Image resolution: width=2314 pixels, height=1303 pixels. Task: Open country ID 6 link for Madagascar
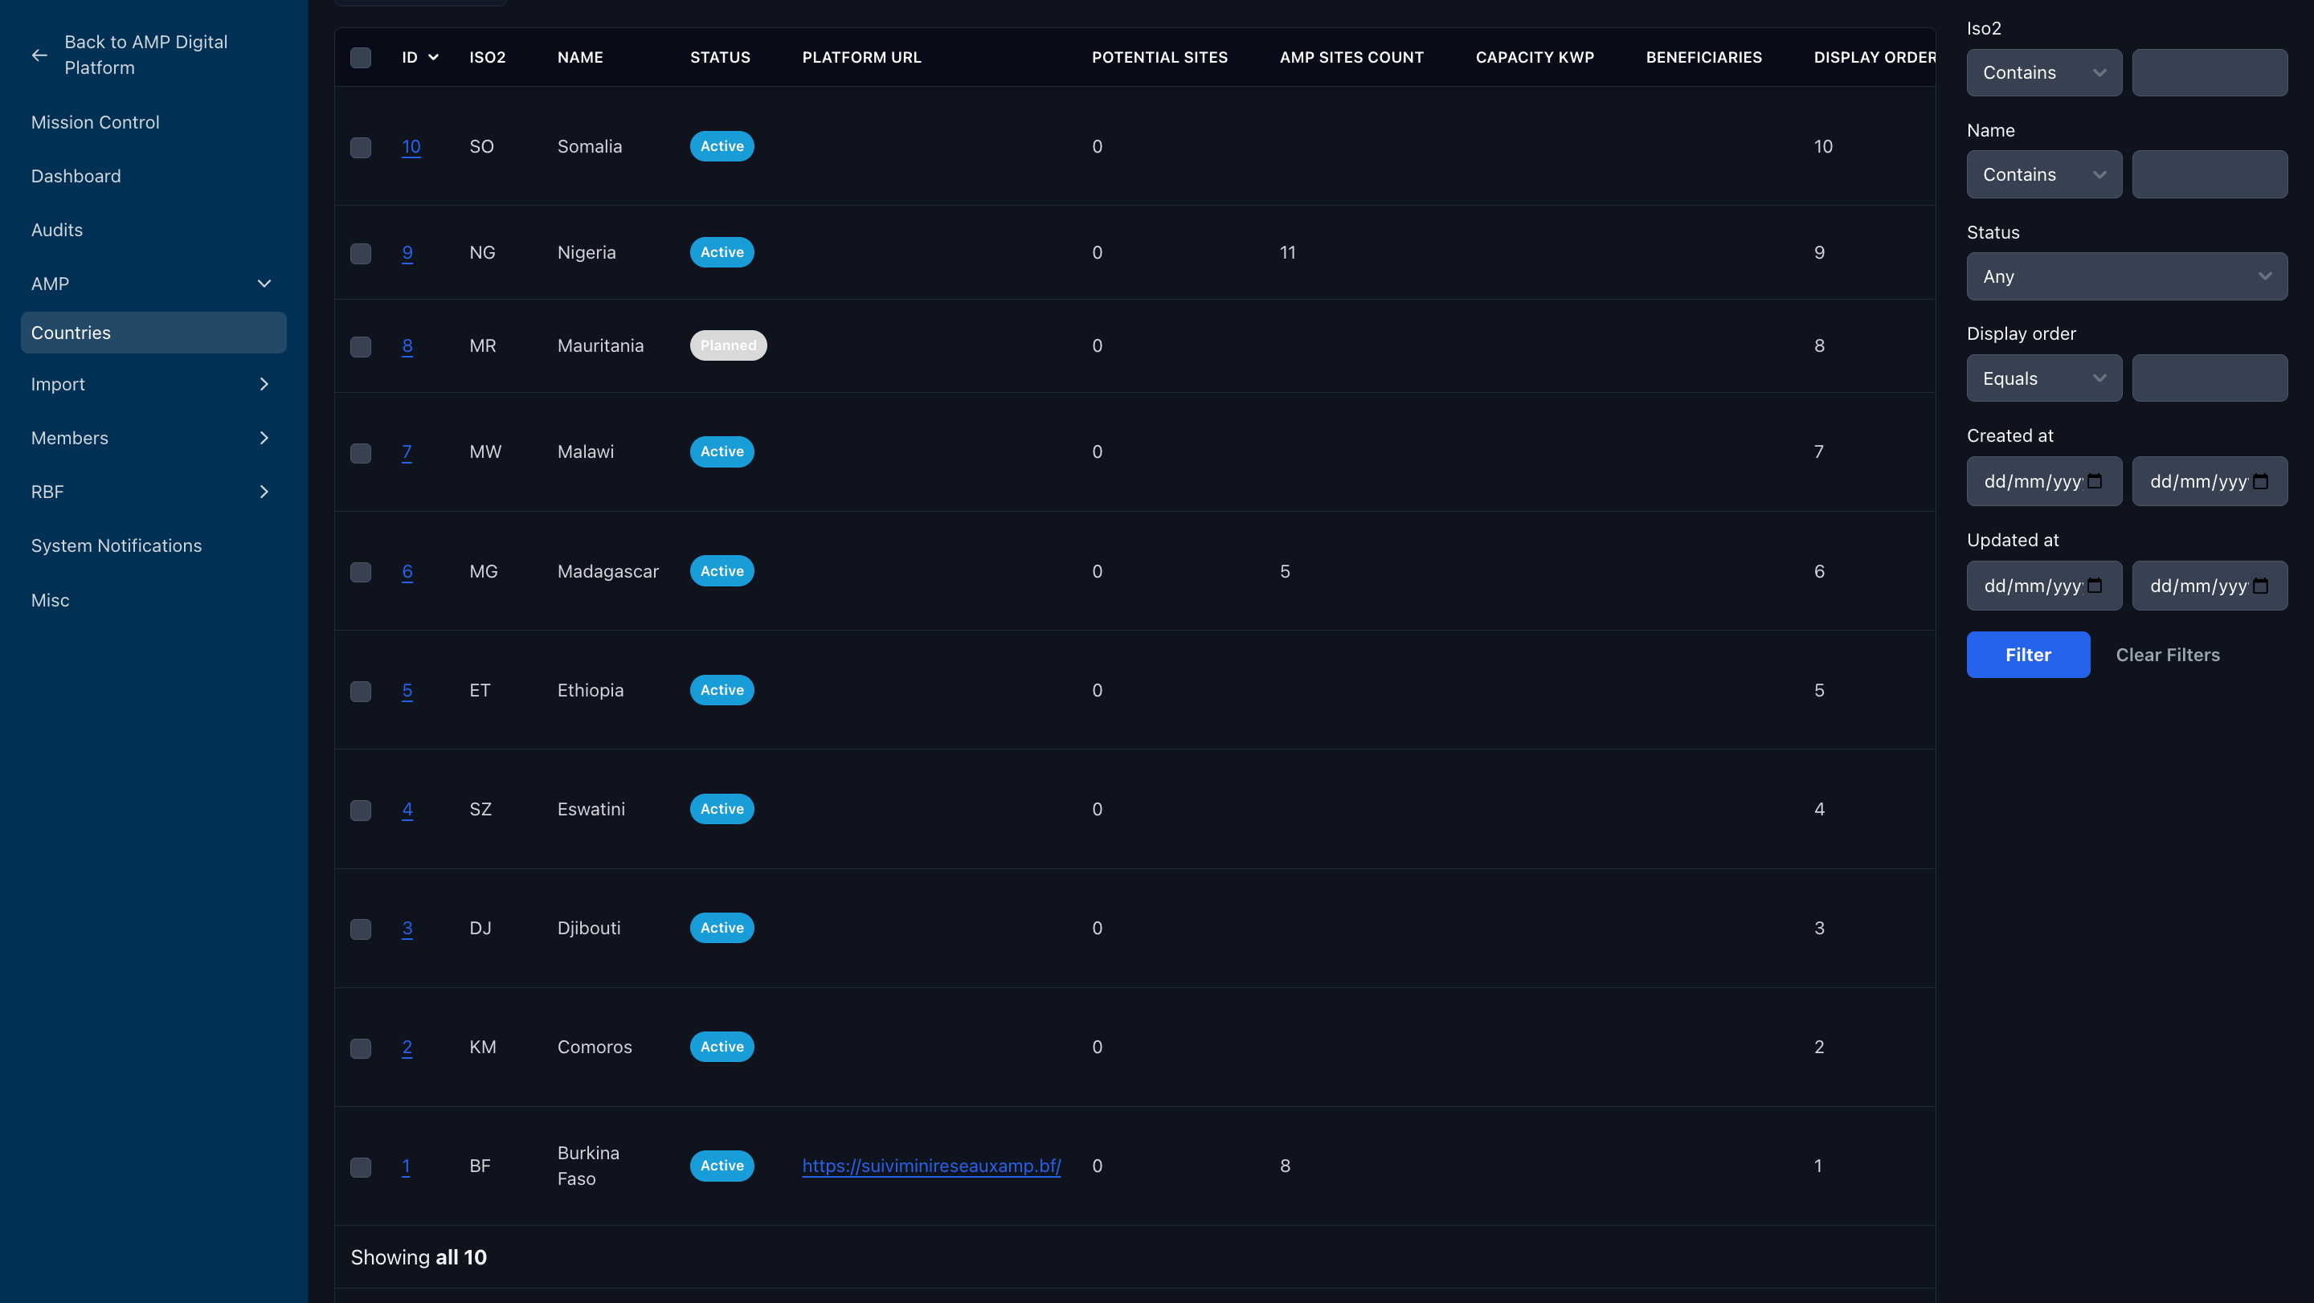407,571
